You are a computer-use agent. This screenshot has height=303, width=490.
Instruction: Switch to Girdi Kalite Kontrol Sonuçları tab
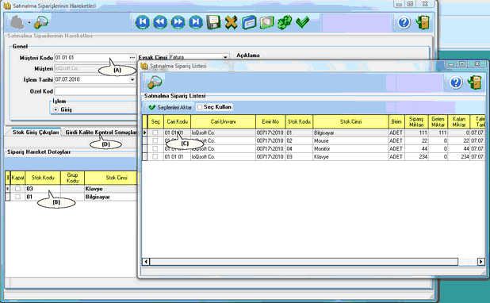tap(101, 132)
